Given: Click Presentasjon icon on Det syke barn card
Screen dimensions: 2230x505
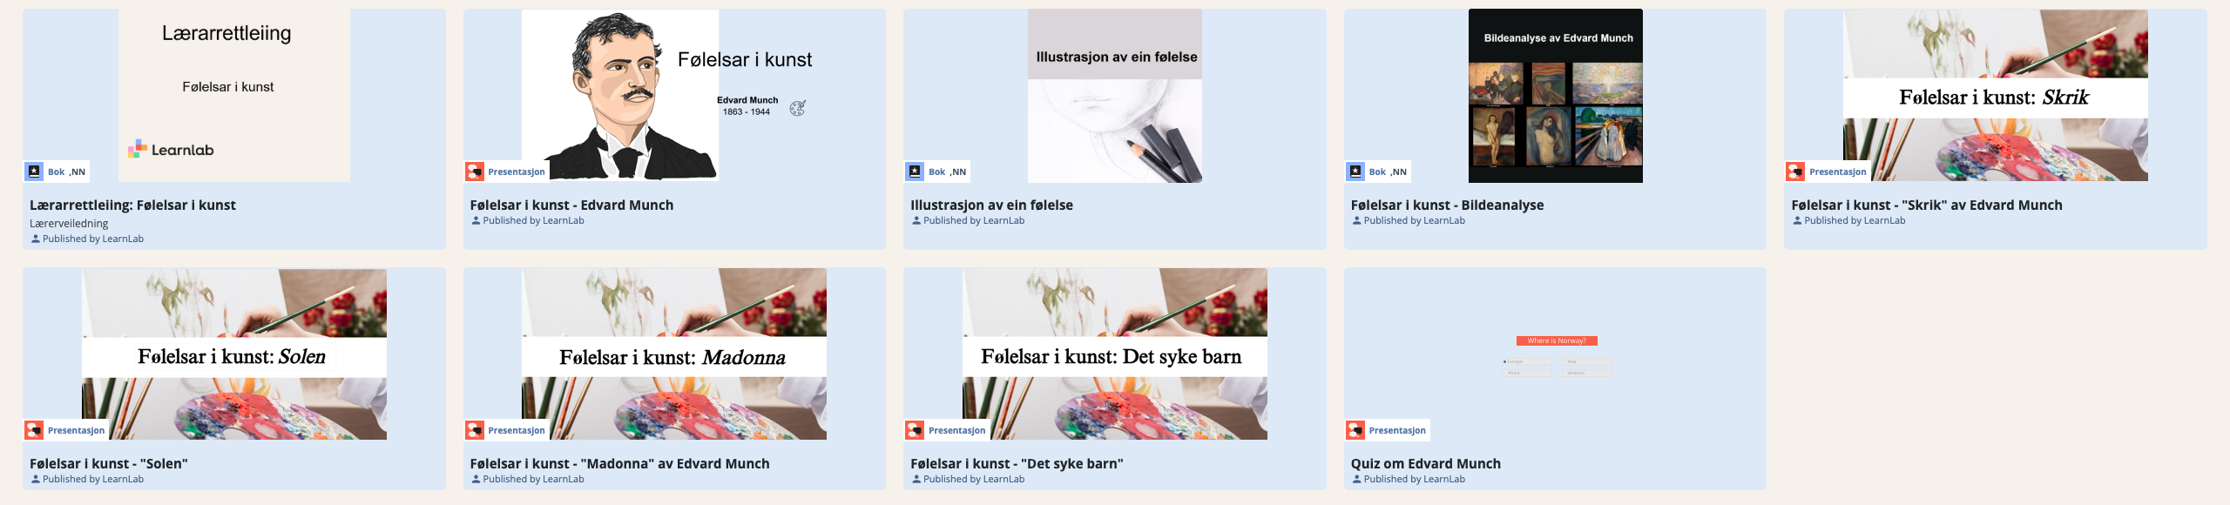Looking at the screenshot, I should (915, 430).
